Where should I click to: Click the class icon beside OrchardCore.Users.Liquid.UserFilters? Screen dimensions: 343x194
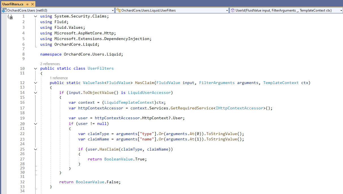tap(118, 10)
